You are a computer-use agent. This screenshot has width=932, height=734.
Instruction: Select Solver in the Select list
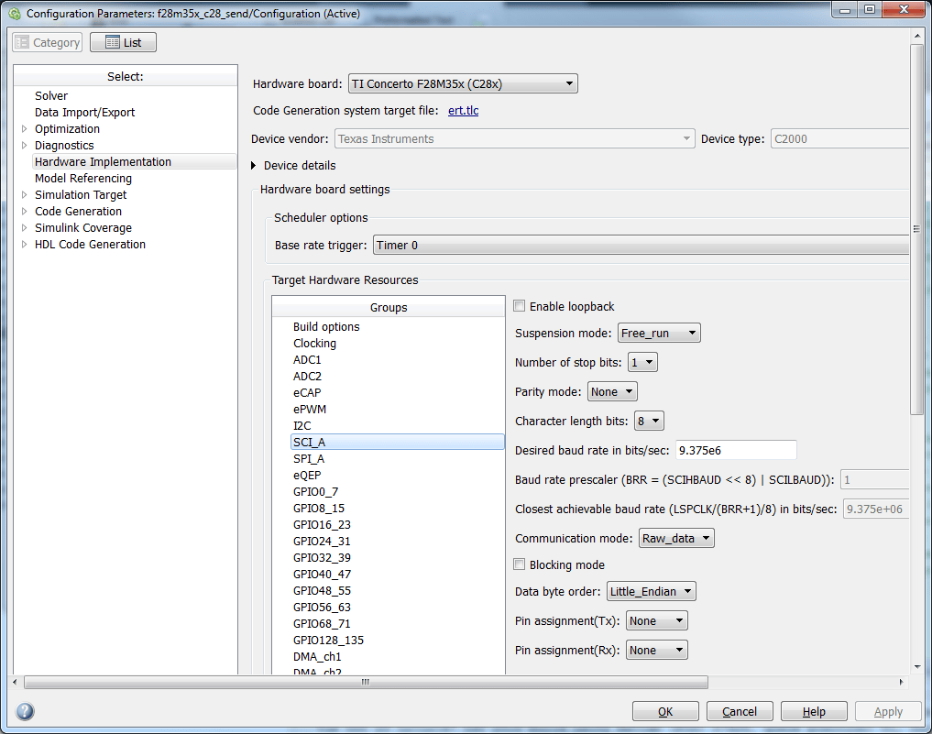click(51, 95)
